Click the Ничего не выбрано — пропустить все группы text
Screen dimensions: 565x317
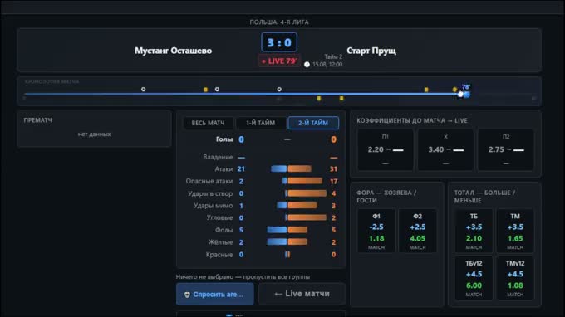coord(243,277)
